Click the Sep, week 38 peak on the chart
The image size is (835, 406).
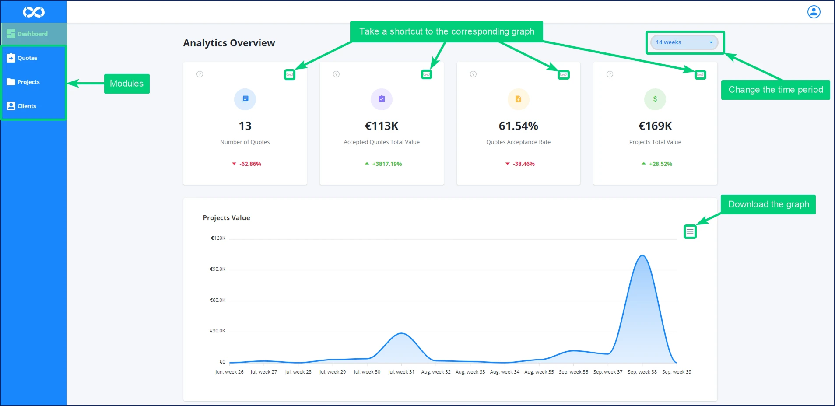[642, 255]
